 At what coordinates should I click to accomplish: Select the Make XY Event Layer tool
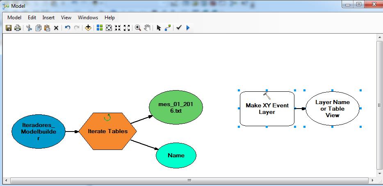click(267, 109)
